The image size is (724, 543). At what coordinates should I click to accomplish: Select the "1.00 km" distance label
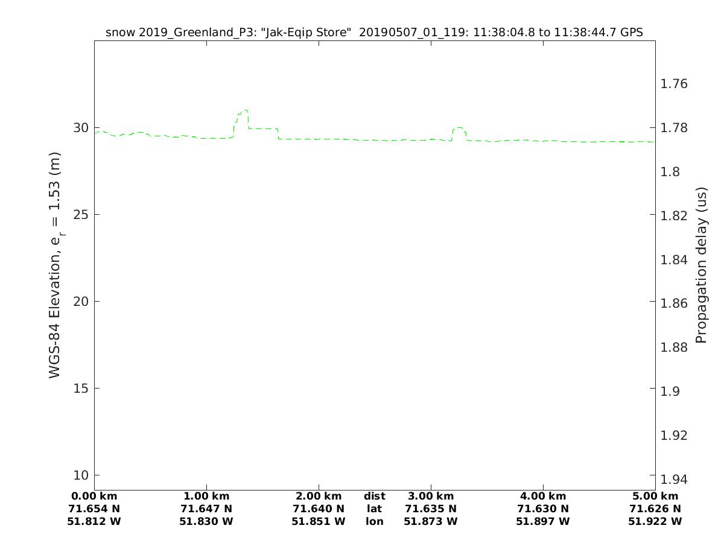coord(206,497)
